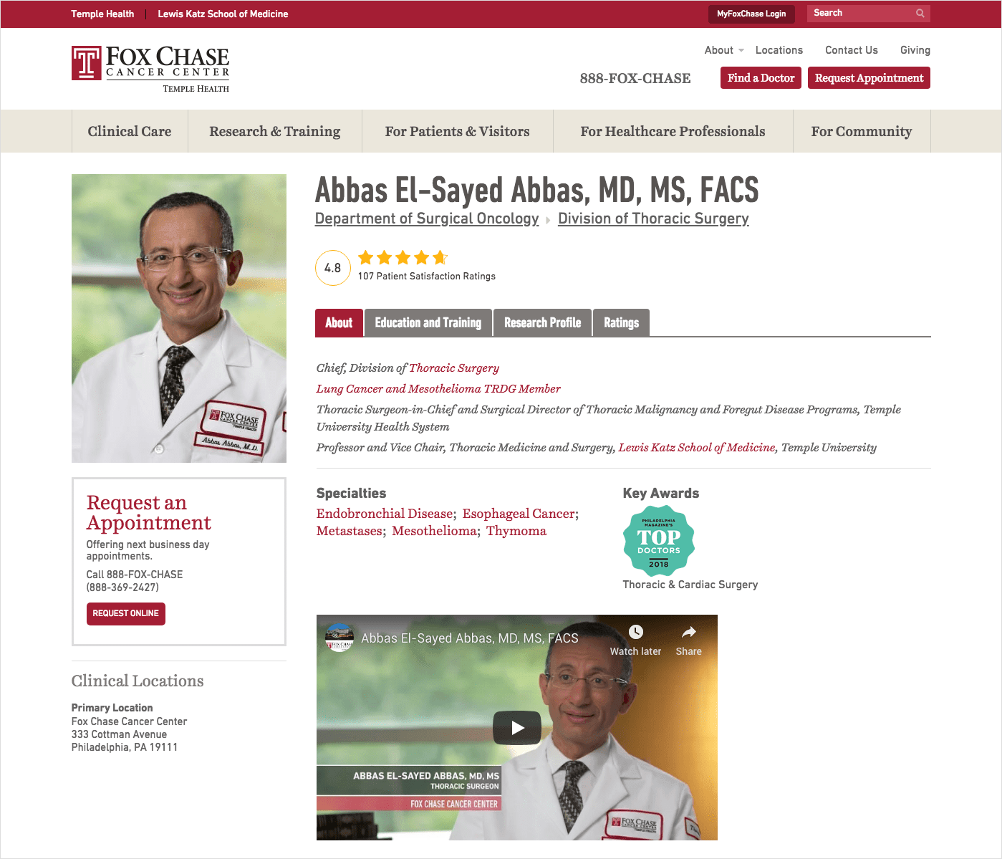Click the search magnifier icon

coord(920,13)
